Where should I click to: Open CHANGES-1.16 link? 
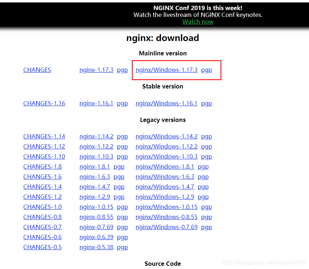tap(44, 103)
